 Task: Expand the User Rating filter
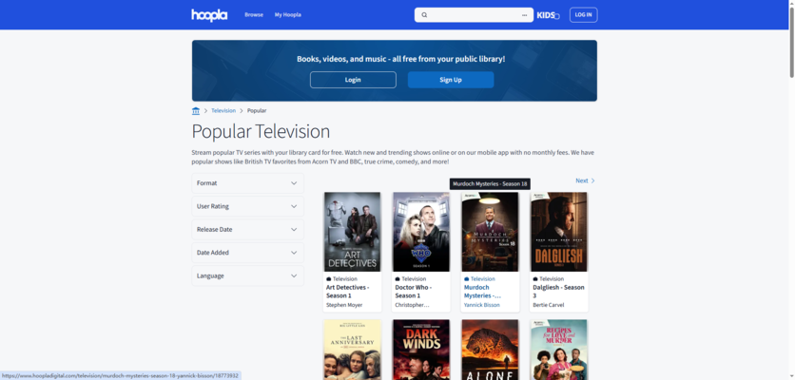pyautogui.click(x=247, y=206)
